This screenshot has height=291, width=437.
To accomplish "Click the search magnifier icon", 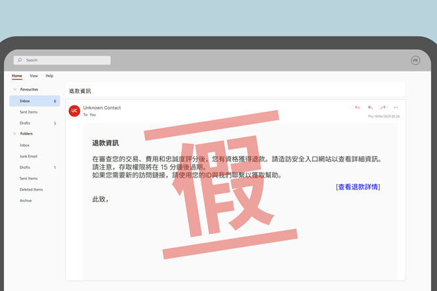I will click(x=21, y=60).
